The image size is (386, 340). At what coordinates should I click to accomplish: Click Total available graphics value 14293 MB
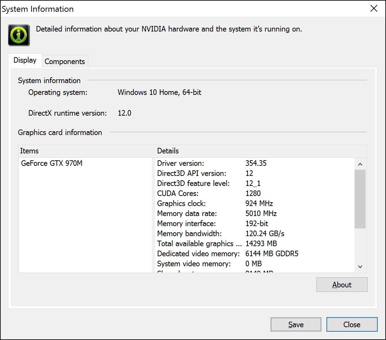[x=261, y=244]
